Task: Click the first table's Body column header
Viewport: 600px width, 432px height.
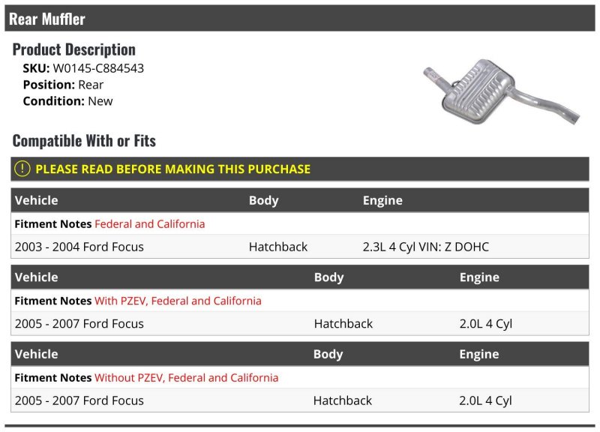Action: [264, 200]
